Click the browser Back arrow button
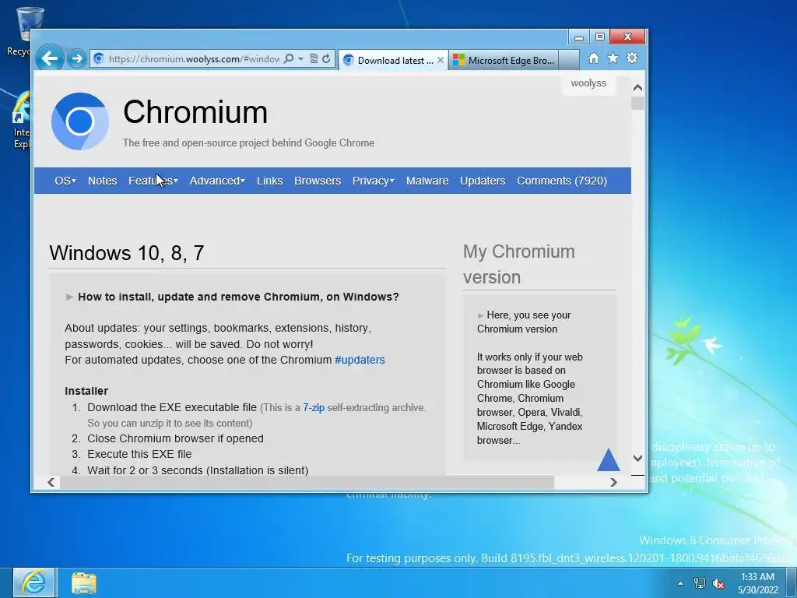The height and width of the screenshot is (598, 797). [50, 58]
